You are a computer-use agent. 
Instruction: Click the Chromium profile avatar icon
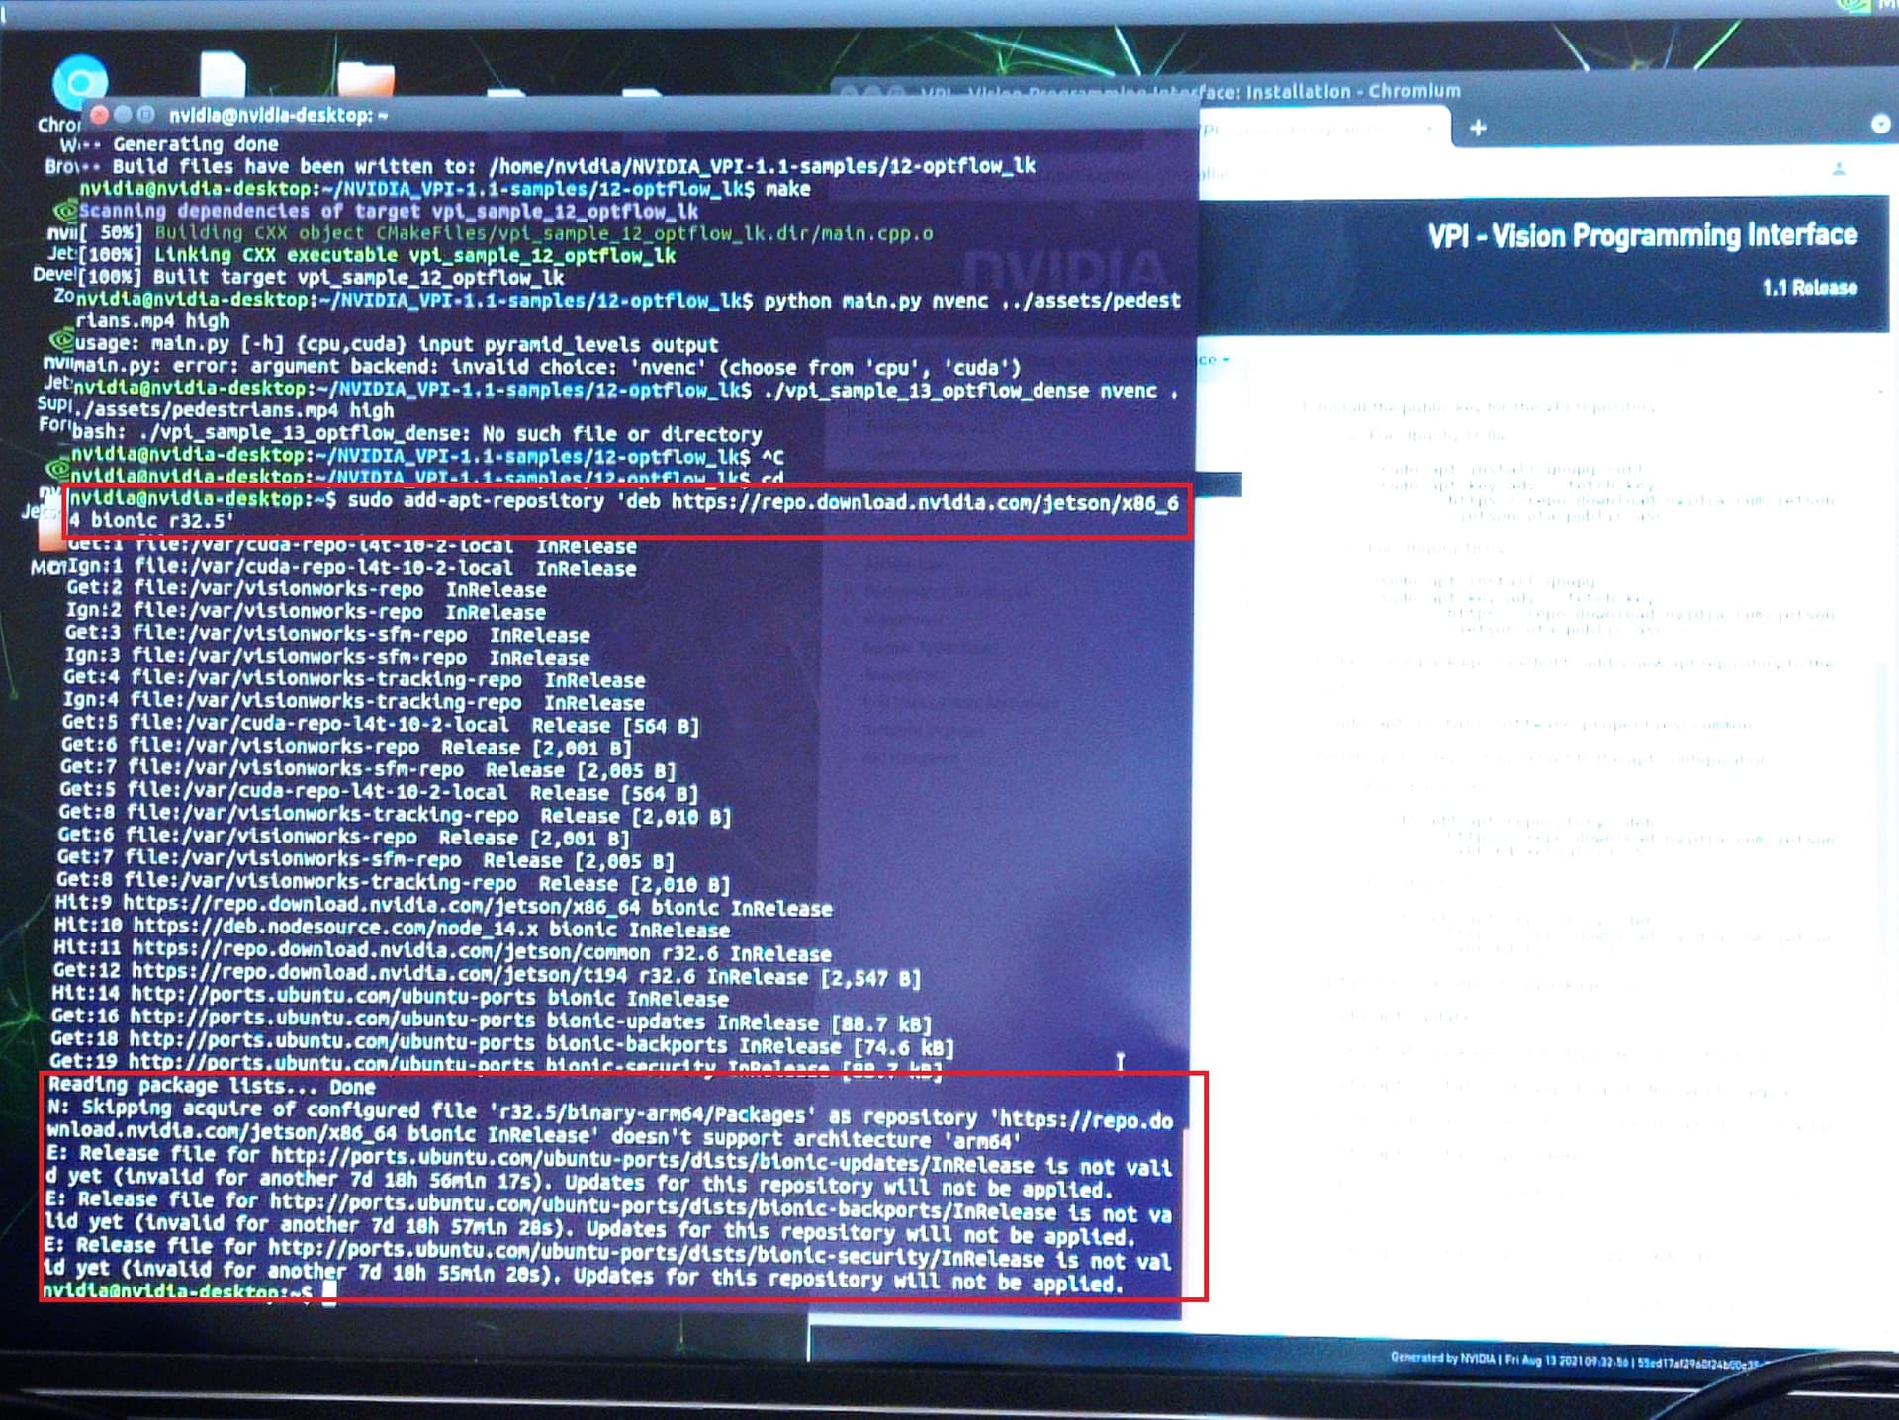coord(1839,170)
